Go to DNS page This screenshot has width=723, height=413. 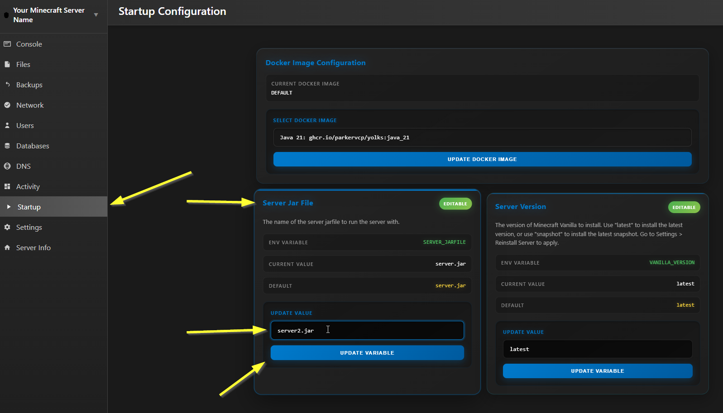pos(53,166)
